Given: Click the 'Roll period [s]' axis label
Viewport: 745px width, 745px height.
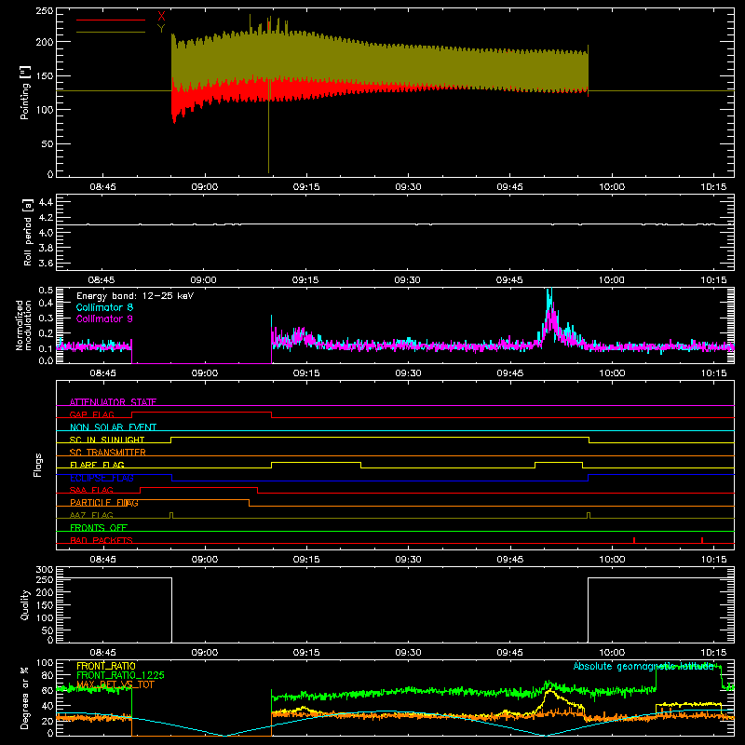Looking at the screenshot, I should (28, 232).
